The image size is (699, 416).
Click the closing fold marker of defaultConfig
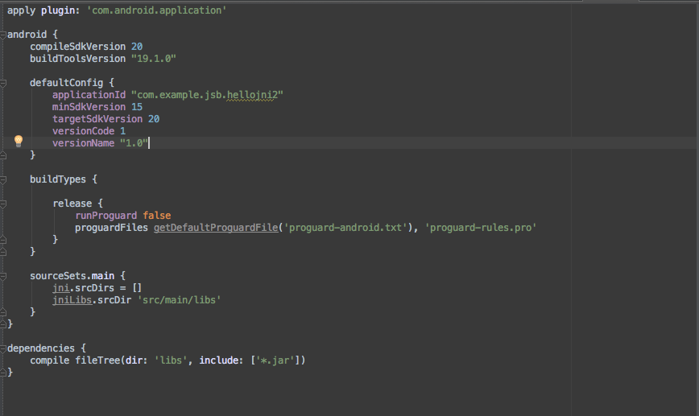(2, 155)
